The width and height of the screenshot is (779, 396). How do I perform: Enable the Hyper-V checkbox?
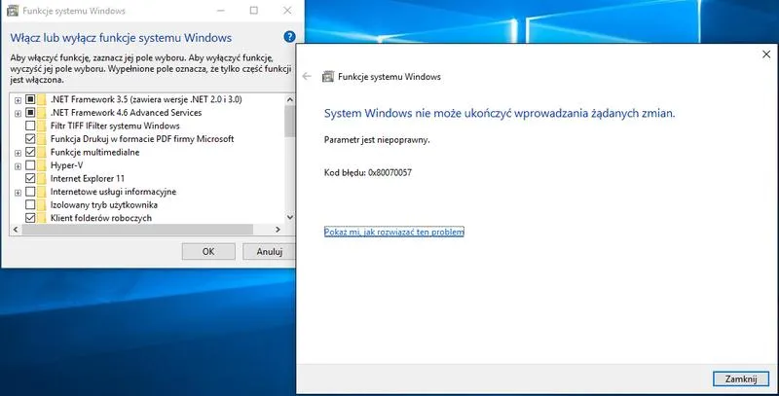point(30,165)
